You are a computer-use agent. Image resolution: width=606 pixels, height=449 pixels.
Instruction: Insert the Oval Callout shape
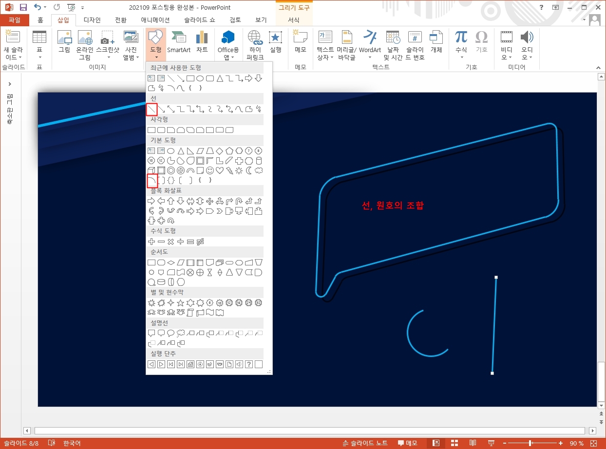coord(171,334)
